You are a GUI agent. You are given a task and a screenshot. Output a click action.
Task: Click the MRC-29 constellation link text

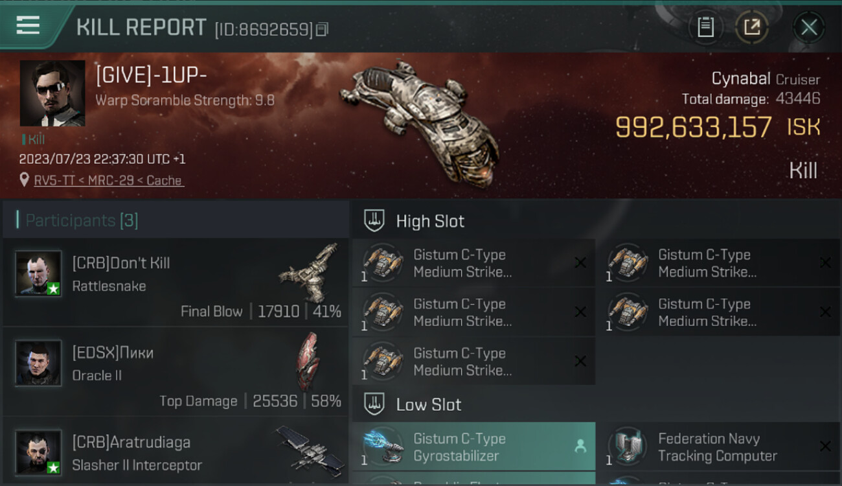(x=110, y=181)
